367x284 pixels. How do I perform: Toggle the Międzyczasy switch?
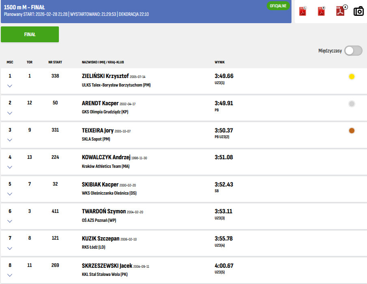pyautogui.click(x=353, y=51)
